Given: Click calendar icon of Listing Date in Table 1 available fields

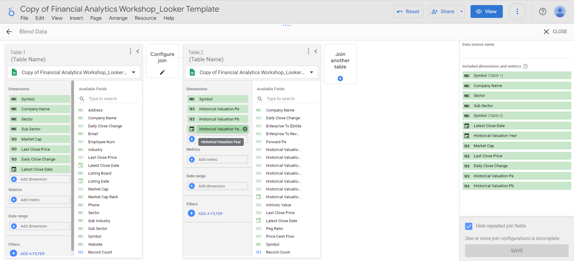Looking at the screenshot, I should 81,181.
